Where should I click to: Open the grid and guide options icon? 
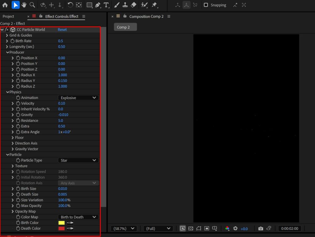tap(214, 229)
